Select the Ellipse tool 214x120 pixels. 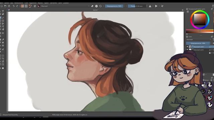pyautogui.click(x=3, y=21)
